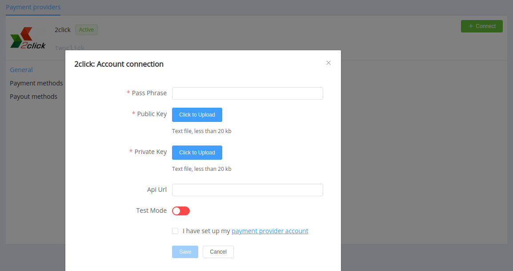This screenshot has width=513, height=271.
Task: Click the 2click provider logo
Action: click(28, 38)
